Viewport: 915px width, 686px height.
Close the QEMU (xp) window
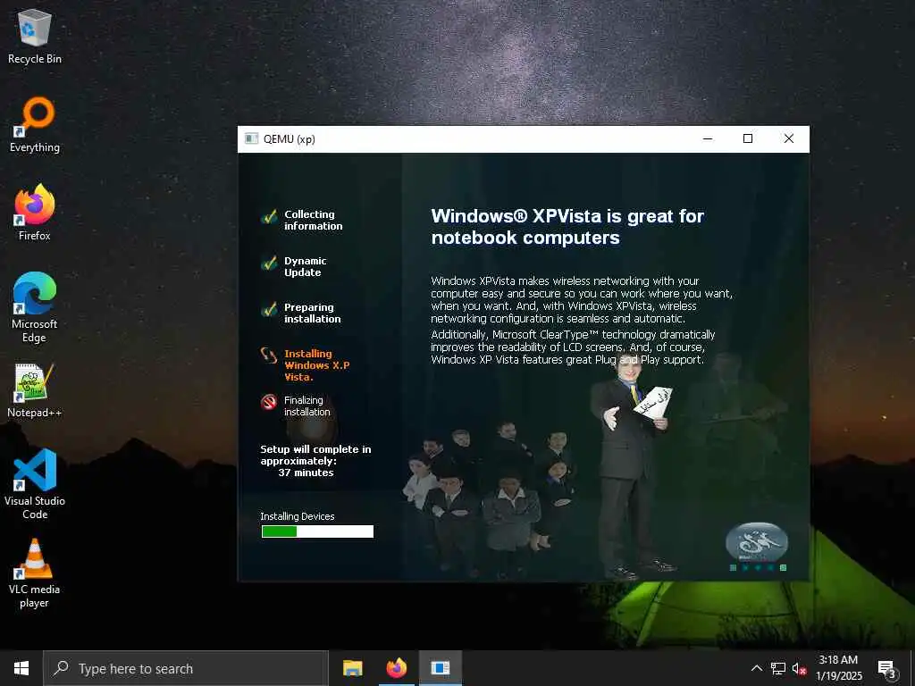coord(788,138)
